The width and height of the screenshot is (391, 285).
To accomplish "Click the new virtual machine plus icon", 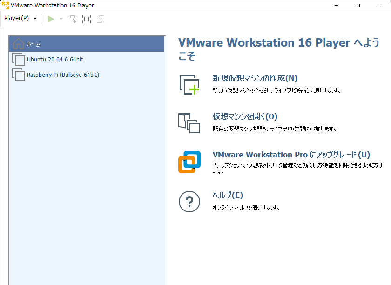I will pos(189,85).
